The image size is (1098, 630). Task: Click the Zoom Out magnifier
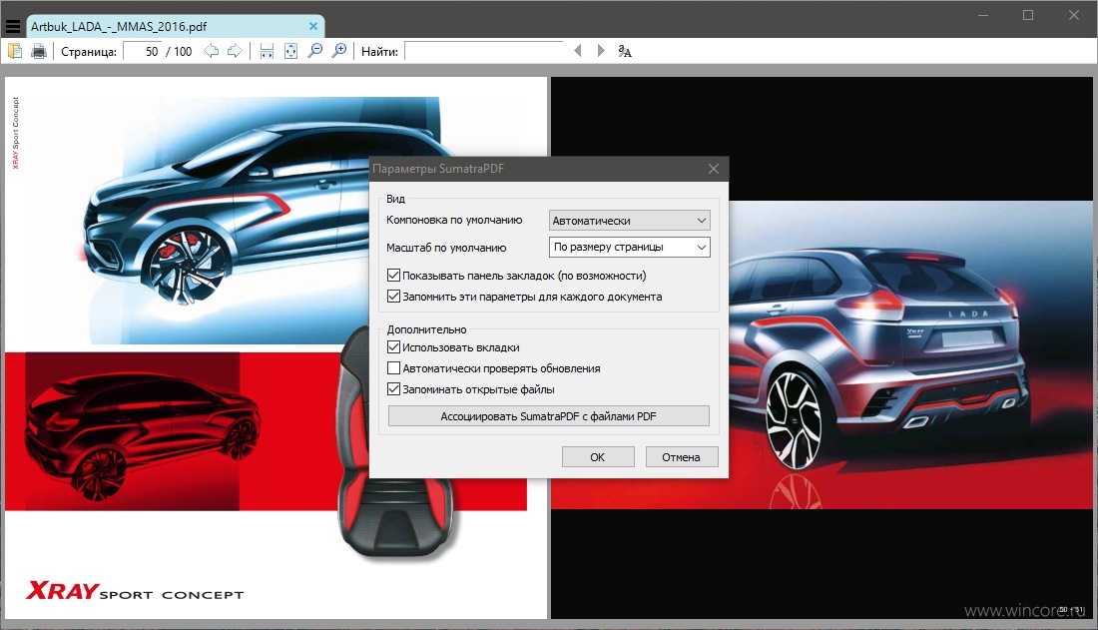tap(315, 51)
